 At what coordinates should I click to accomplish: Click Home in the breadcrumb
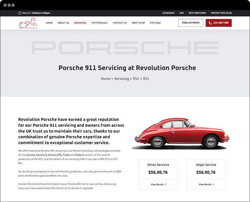(106, 79)
